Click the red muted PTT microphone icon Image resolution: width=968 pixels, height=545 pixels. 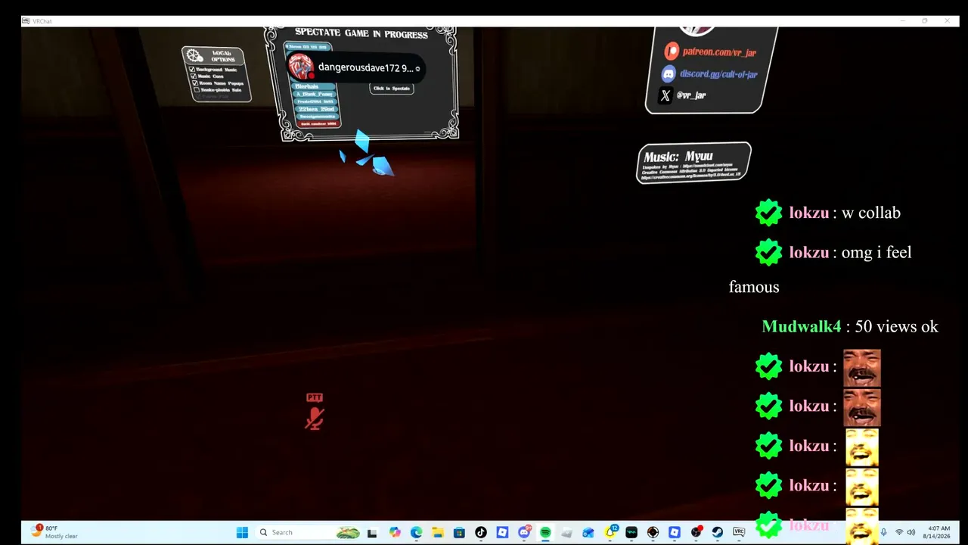pos(315,419)
